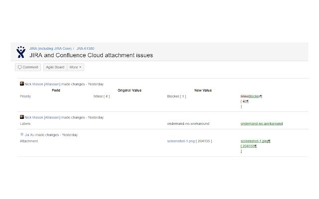Image resolution: width=319 pixels, height=199 pixels.
Task: Select the original value Minor [ 4 ]
Action: [102, 96]
